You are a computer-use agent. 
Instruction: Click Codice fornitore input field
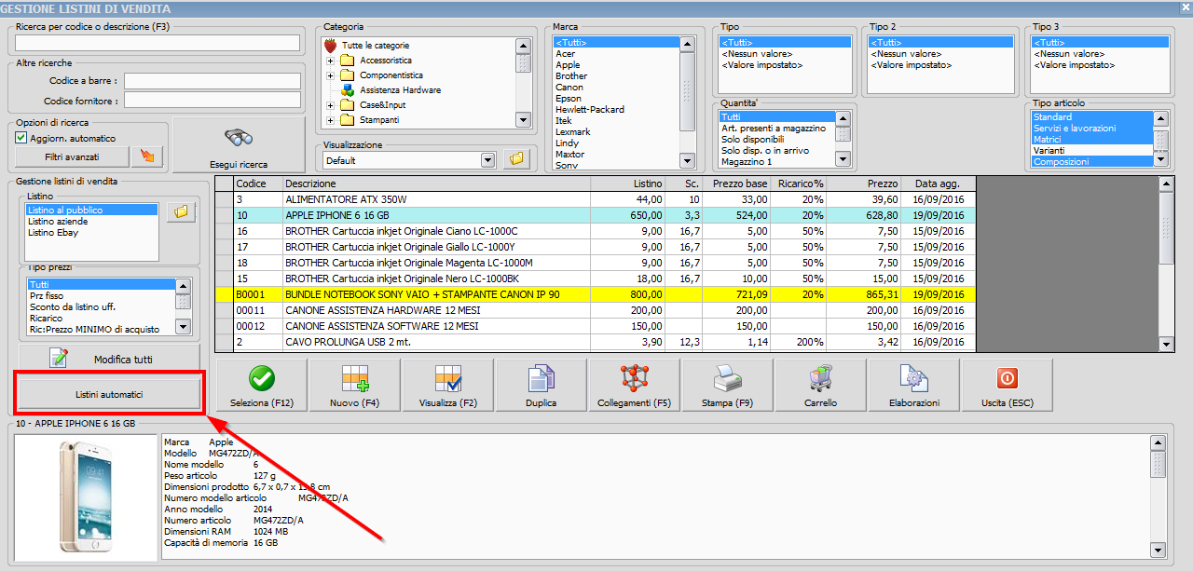[x=213, y=100]
